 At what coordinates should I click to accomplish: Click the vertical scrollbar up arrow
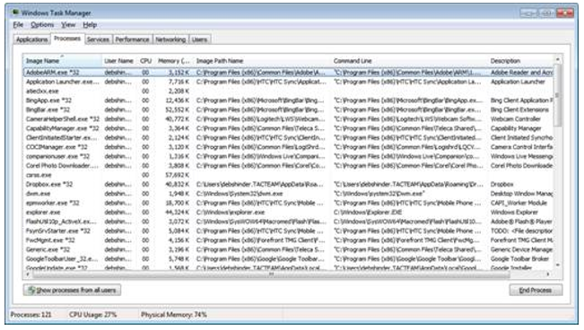tap(558, 59)
